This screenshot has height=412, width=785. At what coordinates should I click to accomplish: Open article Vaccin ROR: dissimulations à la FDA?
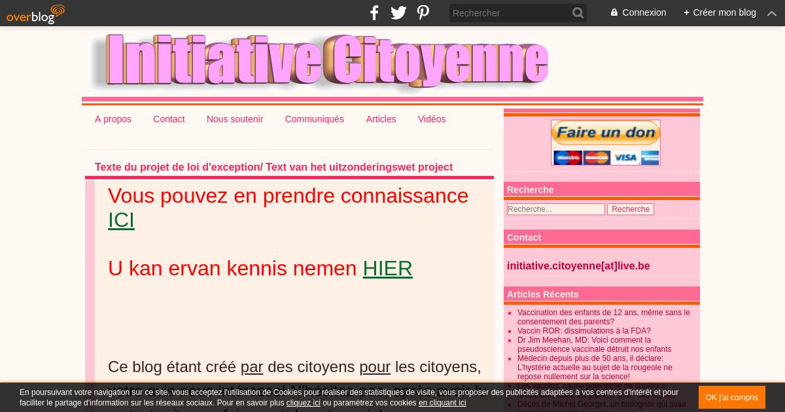584,331
